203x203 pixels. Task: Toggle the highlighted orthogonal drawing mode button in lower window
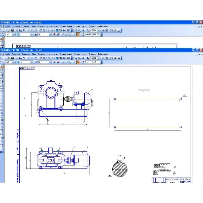point(78,62)
